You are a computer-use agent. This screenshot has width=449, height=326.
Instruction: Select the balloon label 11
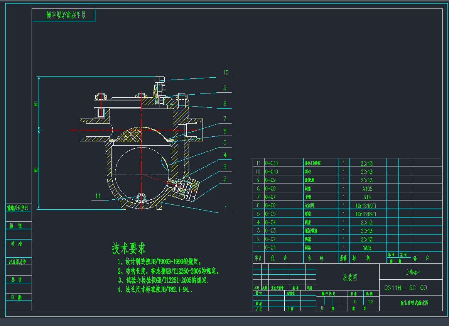click(98, 196)
